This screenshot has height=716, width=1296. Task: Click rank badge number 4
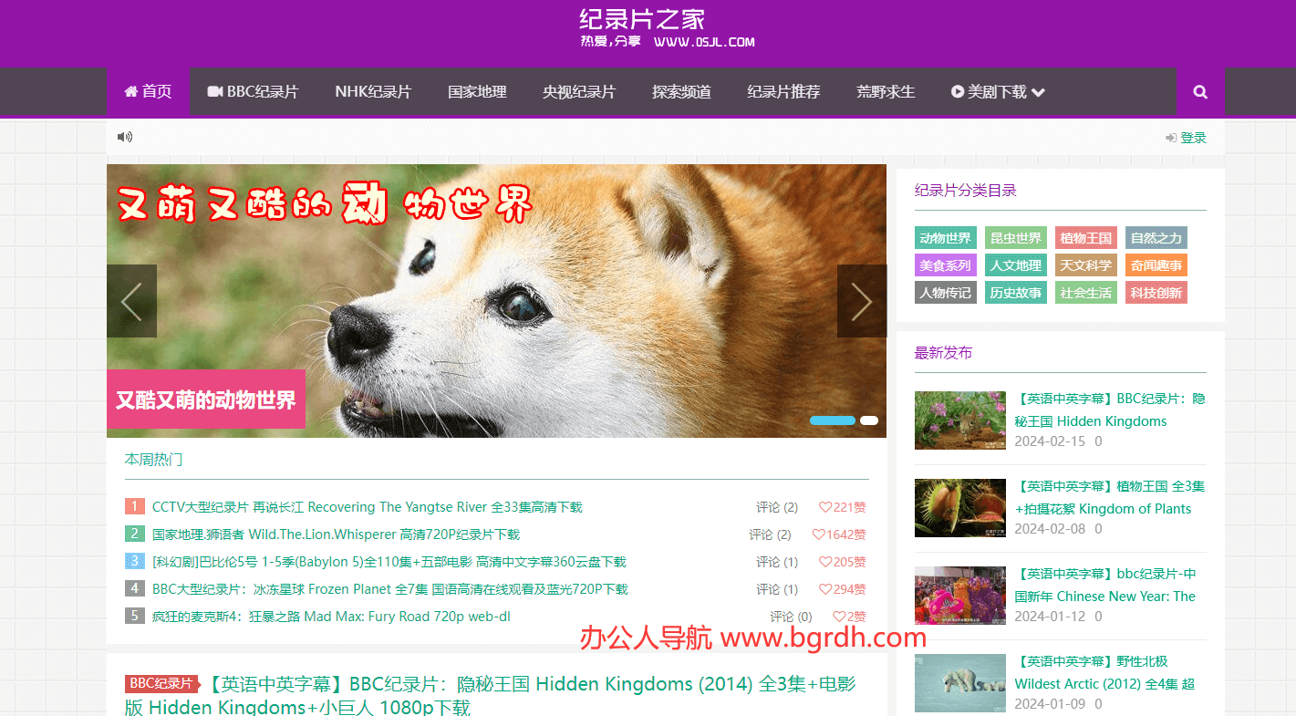(x=134, y=588)
